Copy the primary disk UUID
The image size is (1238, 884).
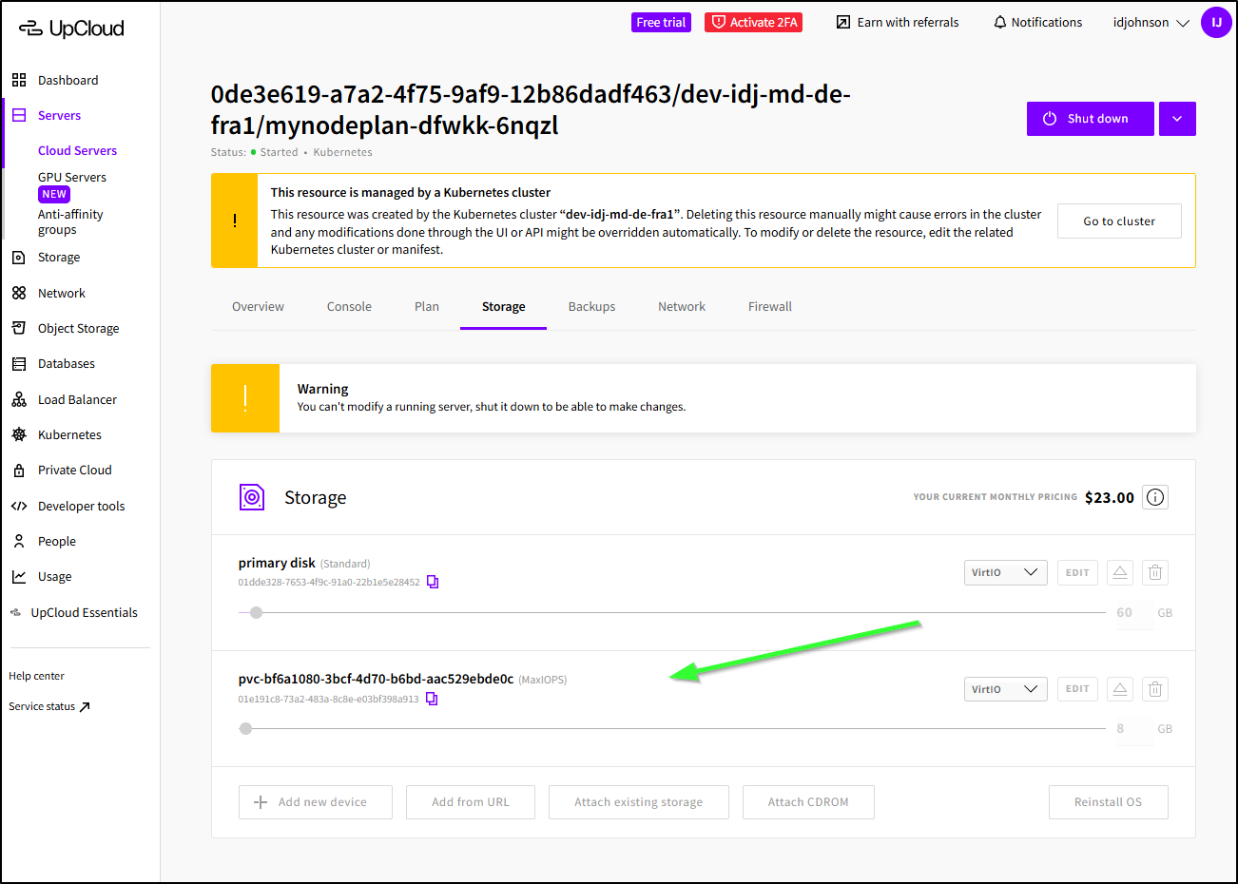(433, 582)
